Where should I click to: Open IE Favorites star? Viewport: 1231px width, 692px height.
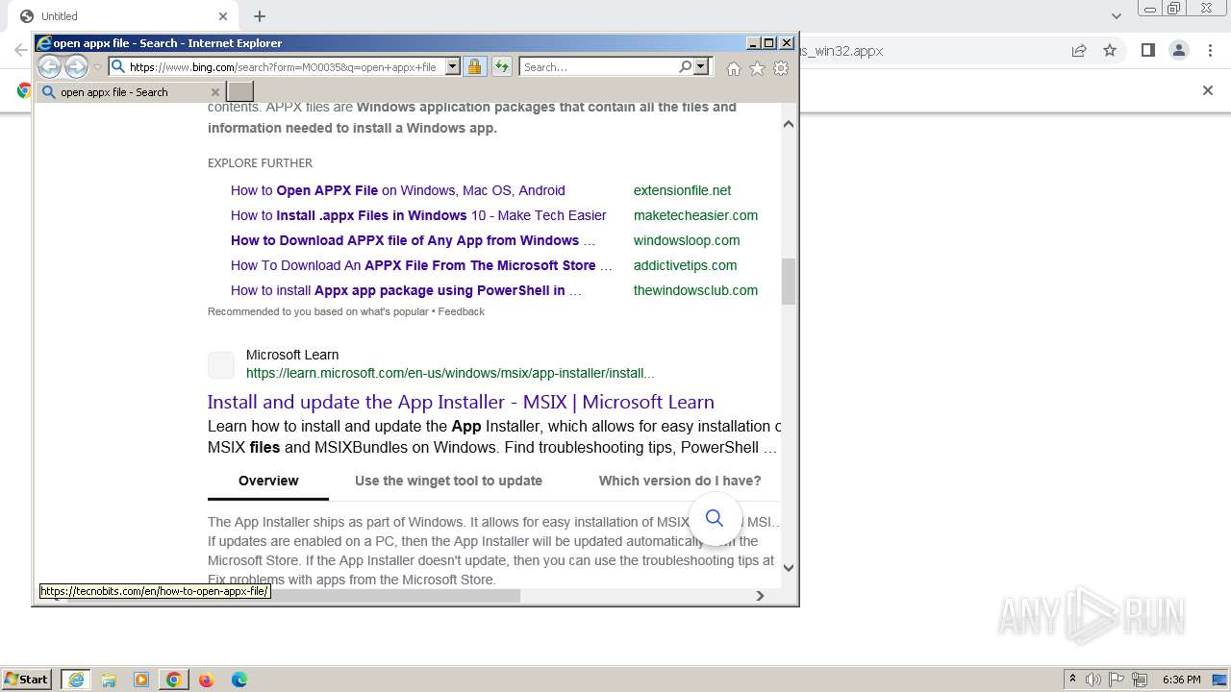(x=757, y=68)
